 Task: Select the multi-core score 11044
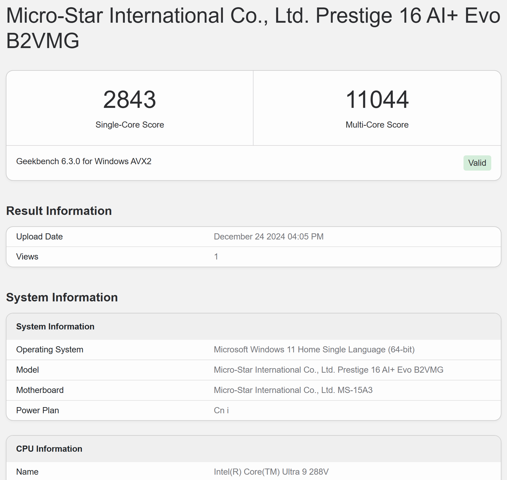click(x=377, y=100)
